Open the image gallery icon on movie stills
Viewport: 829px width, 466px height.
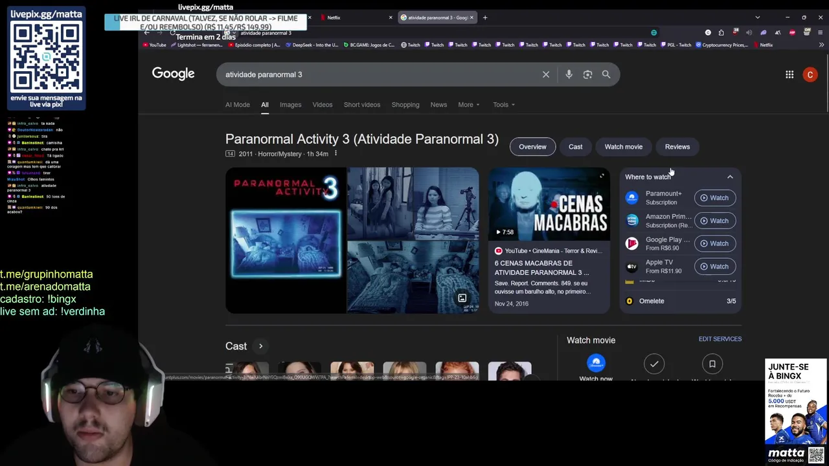(462, 298)
